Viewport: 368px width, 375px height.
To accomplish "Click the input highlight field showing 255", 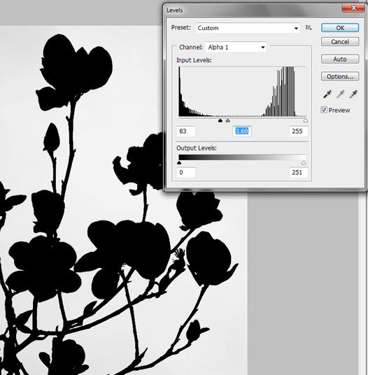I will coord(299,132).
